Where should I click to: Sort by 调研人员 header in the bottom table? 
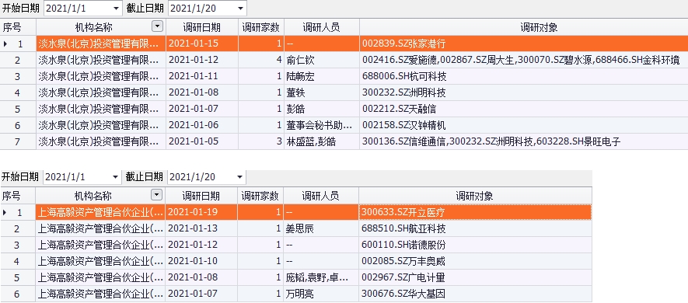pyautogui.click(x=321, y=196)
